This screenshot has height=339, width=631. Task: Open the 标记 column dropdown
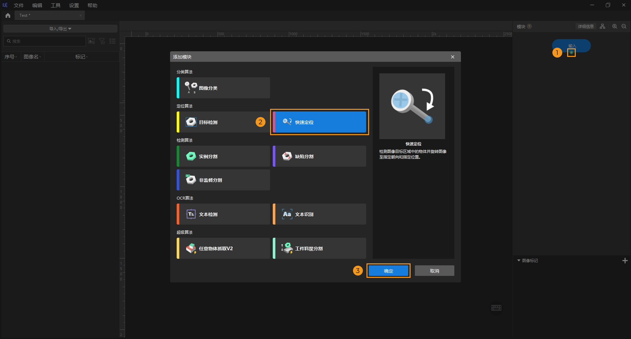coord(81,57)
